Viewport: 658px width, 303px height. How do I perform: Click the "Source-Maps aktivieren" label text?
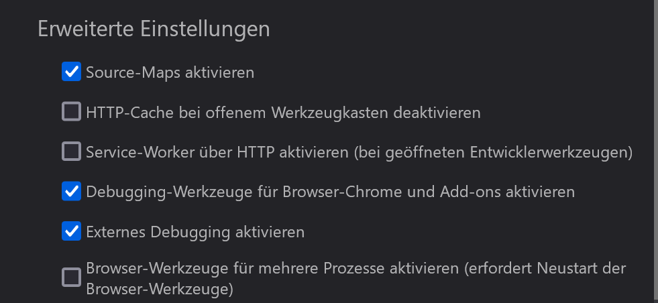point(170,72)
